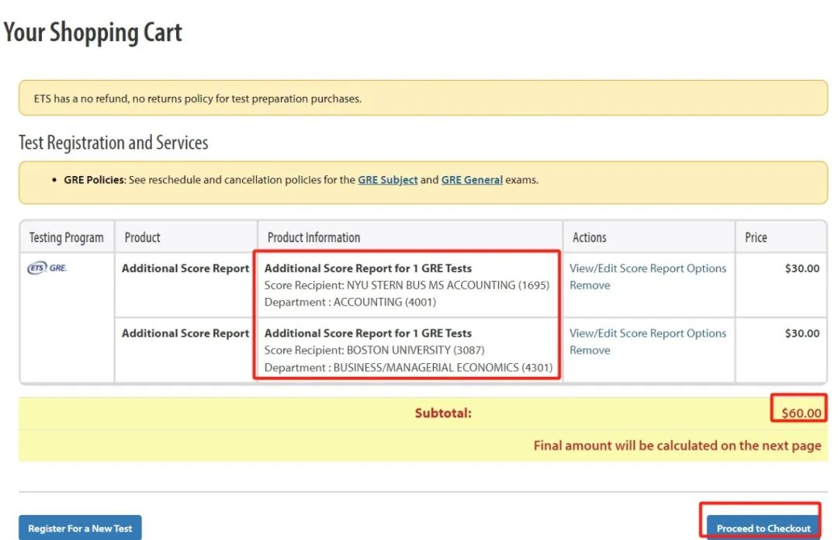Open the GRE General policies link
This screenshot has height=540, width=838.
[x=472, y=180]
